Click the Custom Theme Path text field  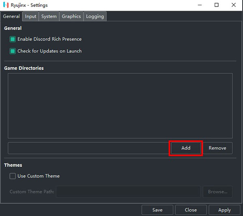coord(128,192)
